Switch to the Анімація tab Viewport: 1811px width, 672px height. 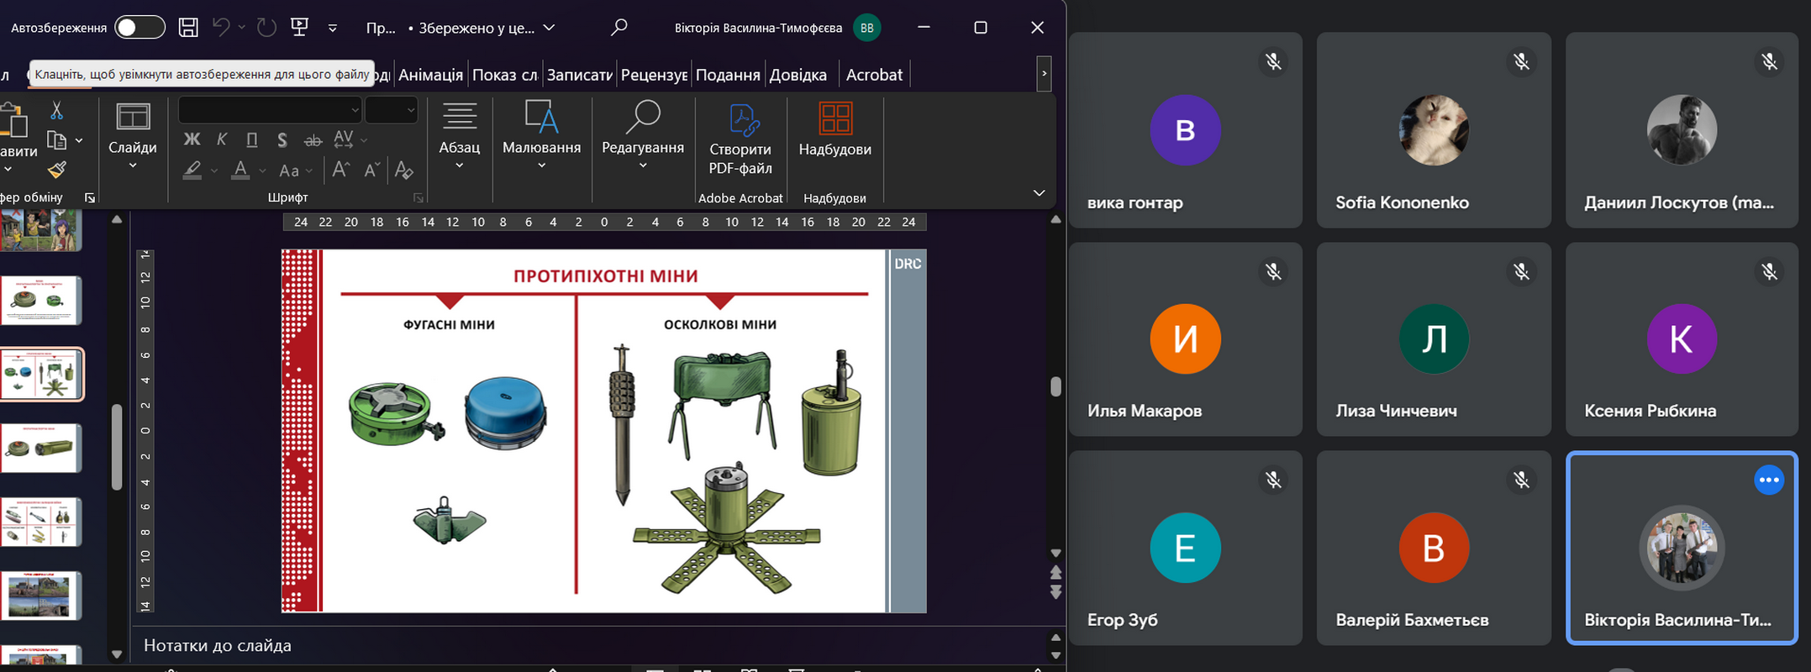point(430,75)
